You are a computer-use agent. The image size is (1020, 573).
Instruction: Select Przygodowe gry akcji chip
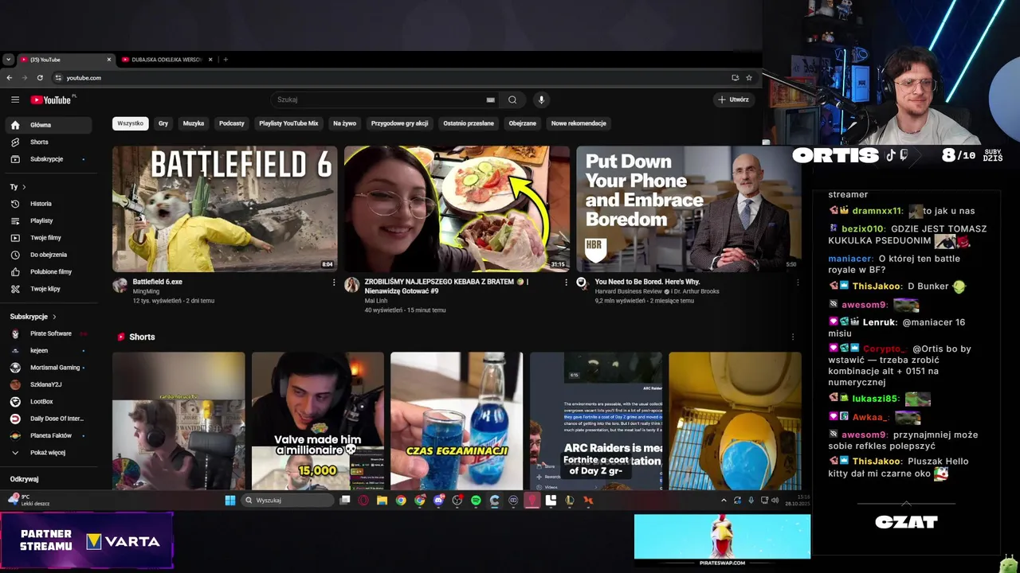[399, 123]
